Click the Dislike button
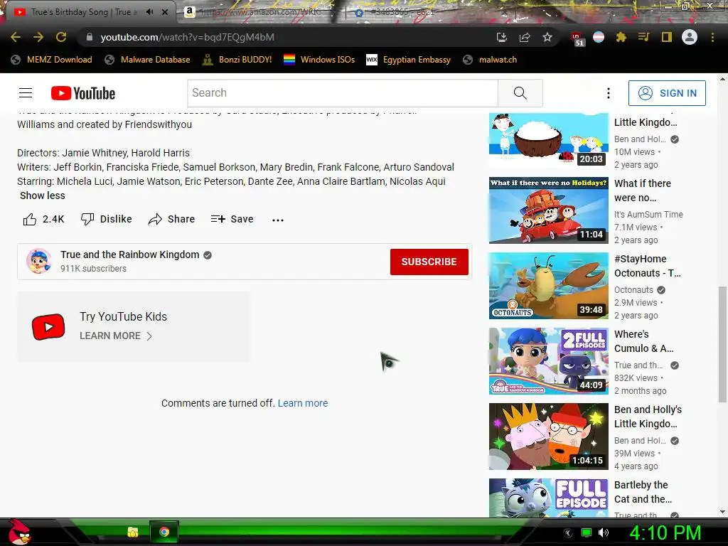 click(x=107, y=219)
